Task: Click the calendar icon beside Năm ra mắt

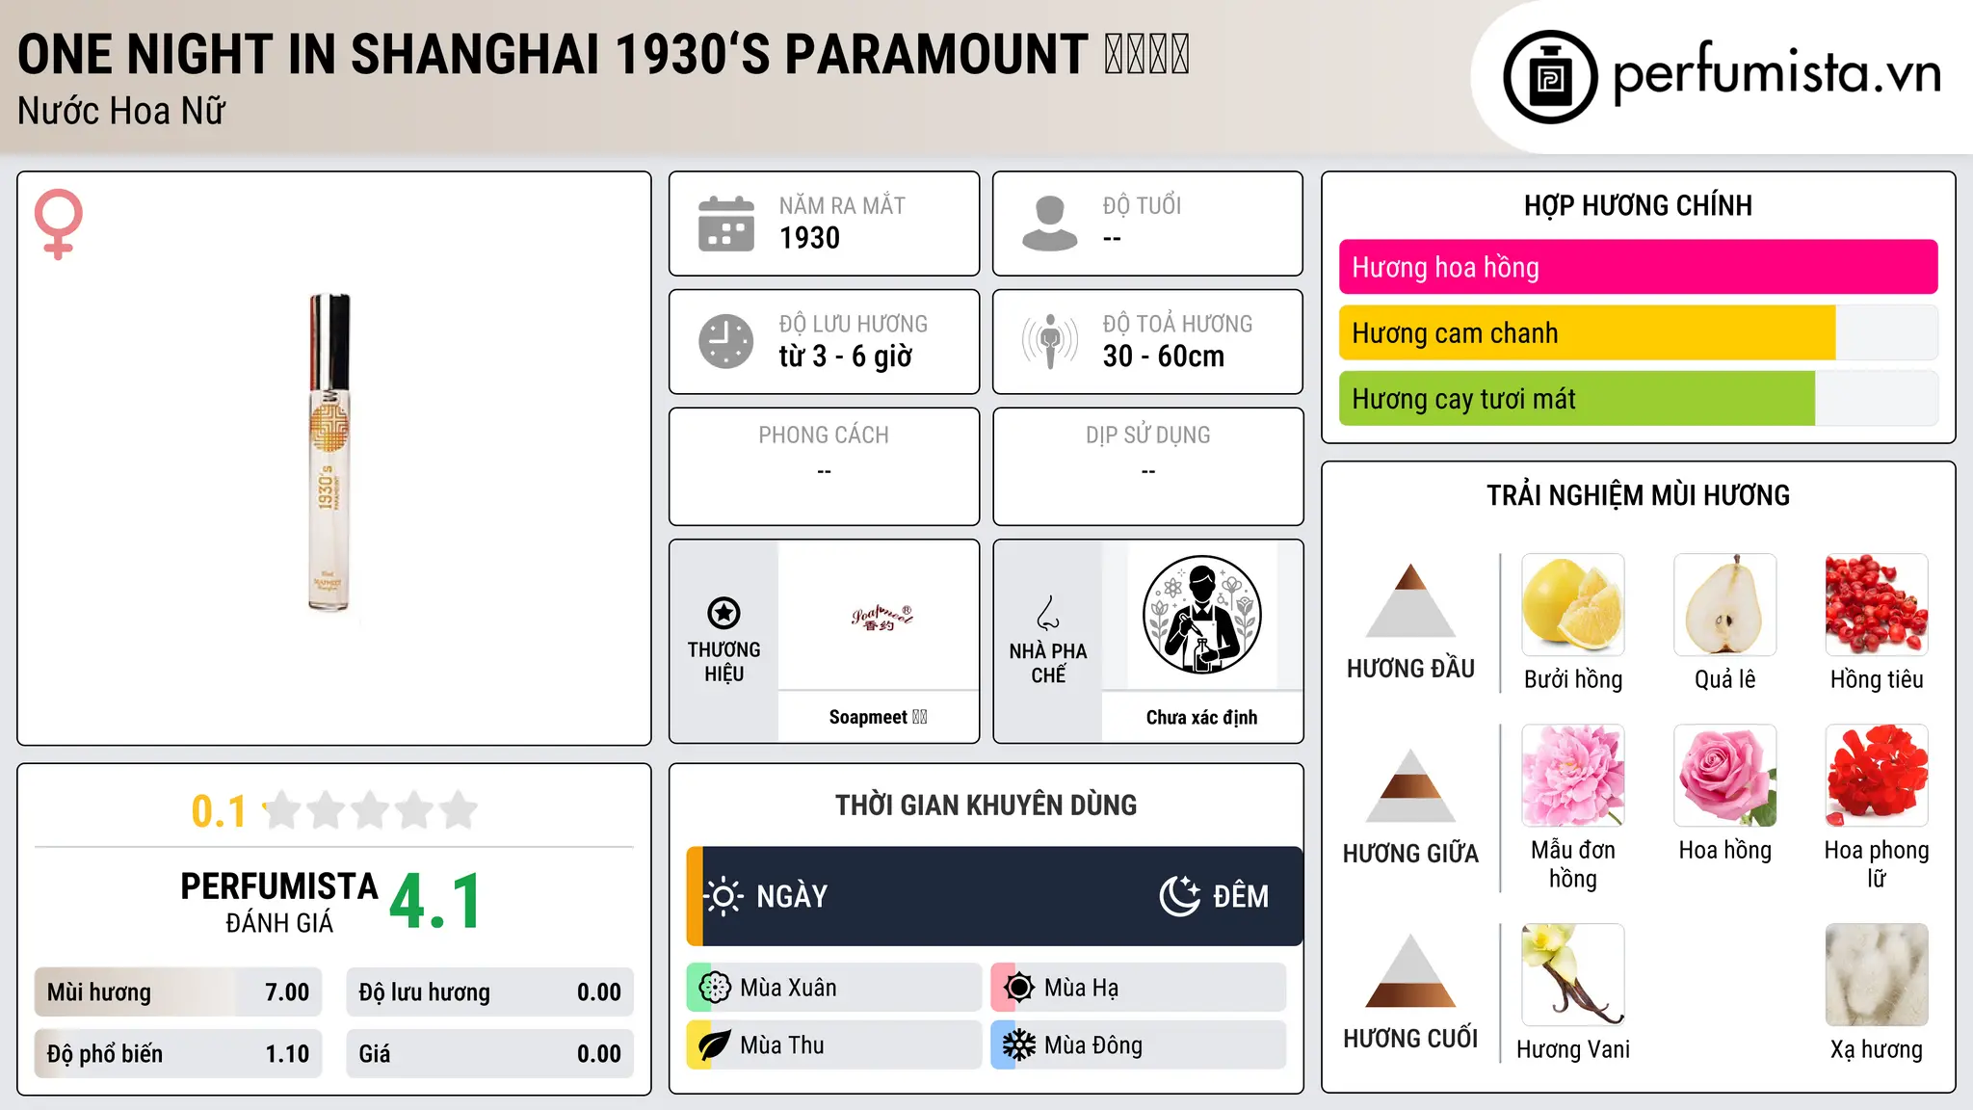Action: [x=725, y=224]
